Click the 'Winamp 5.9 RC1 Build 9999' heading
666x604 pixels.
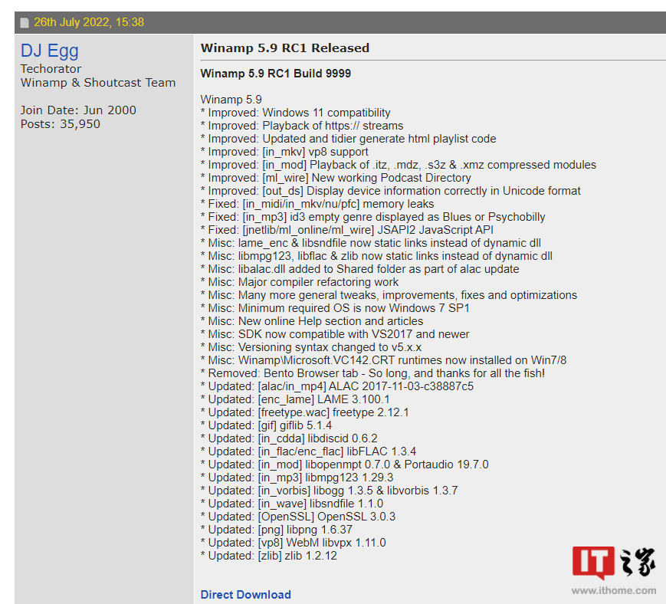pyautogui.click(x=276, y=74)
